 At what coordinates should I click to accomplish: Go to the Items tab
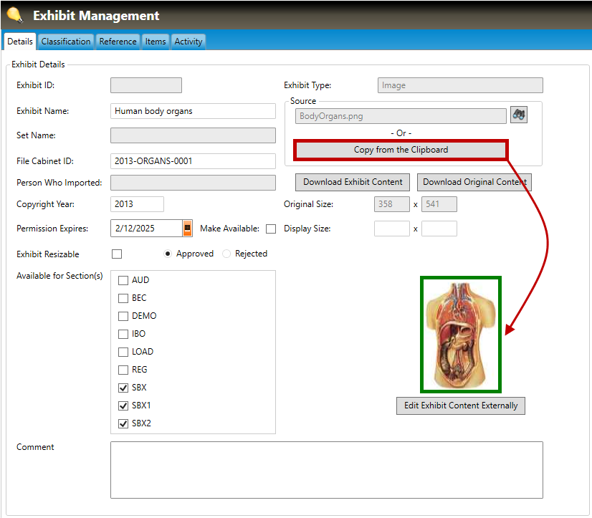coord(156,42)
